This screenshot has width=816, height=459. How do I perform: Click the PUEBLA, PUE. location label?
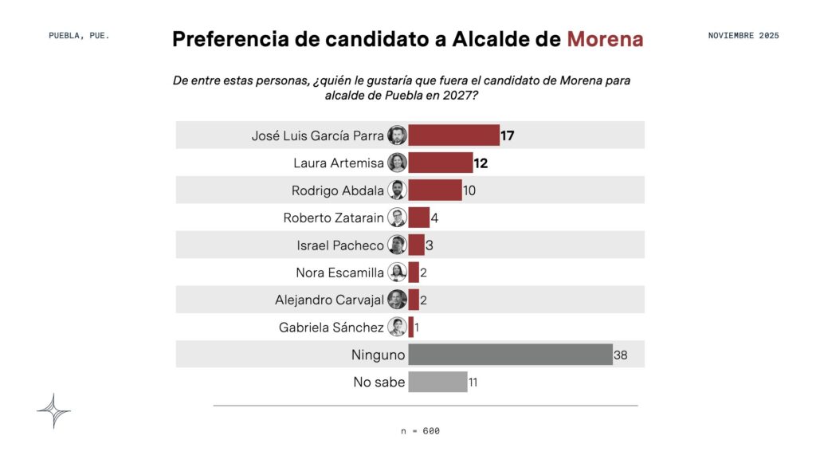[x=79, y=36]
